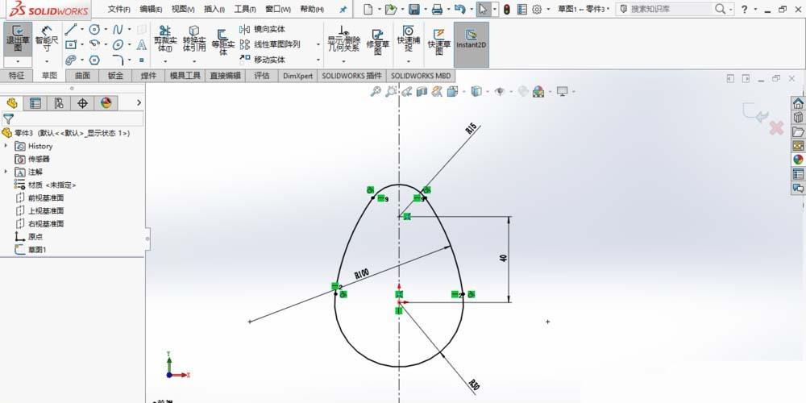Click Convert Entities (转换实体引用)
806x403 pixels.
coord(194,39)
